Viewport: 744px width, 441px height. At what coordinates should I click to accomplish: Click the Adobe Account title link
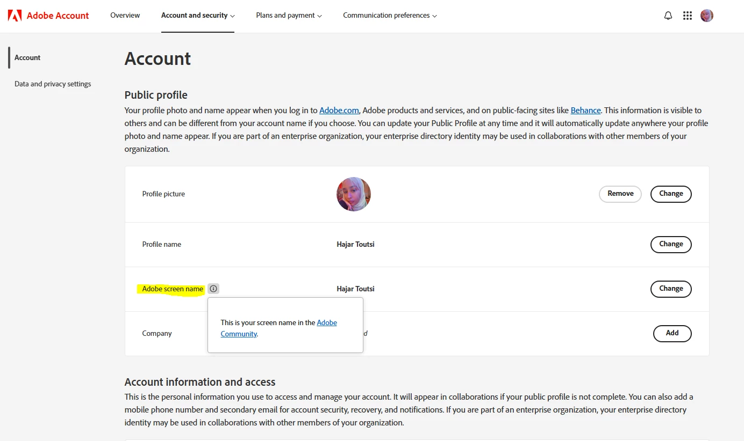click(x=58, y=16)
